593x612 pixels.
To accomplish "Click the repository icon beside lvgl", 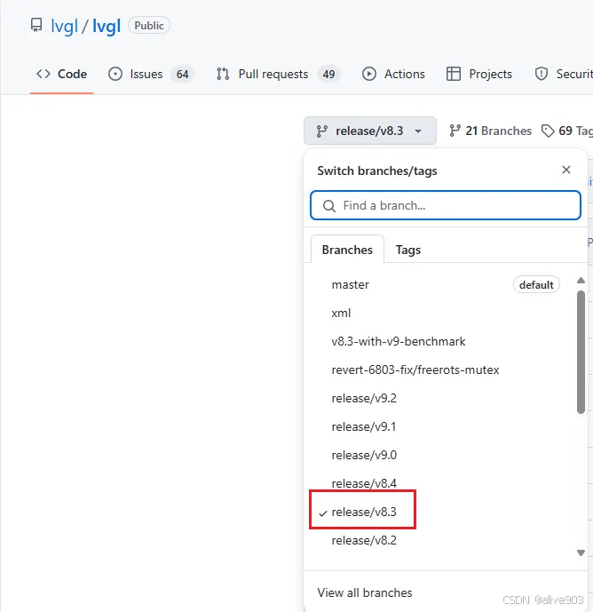I will coord(36,26).
